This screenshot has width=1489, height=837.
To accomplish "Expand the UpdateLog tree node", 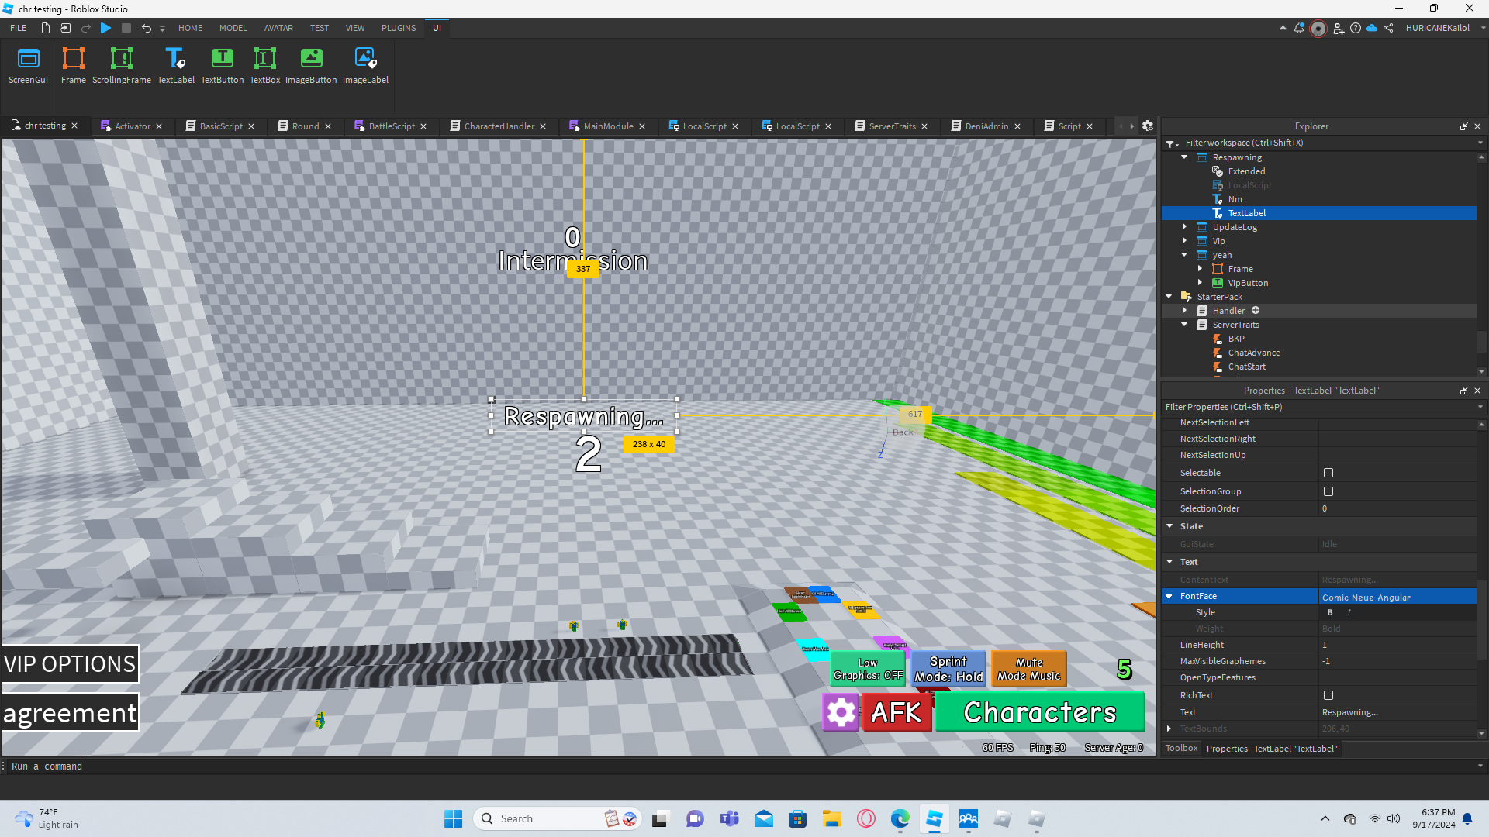I will pyautogui.click(x=1184, y=227).
